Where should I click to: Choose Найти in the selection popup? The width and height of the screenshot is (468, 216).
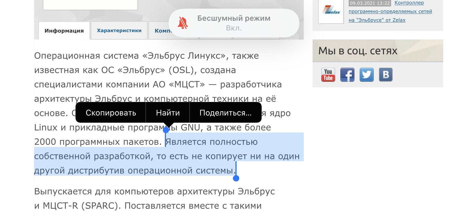pos(168,113)
